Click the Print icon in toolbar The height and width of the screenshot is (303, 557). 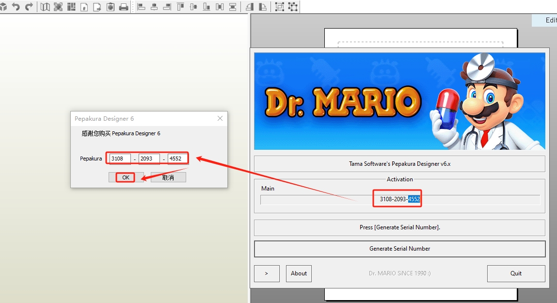124,7
